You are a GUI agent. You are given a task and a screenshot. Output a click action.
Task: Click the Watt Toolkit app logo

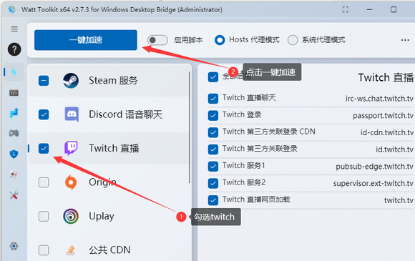click(x=11, y=9)
